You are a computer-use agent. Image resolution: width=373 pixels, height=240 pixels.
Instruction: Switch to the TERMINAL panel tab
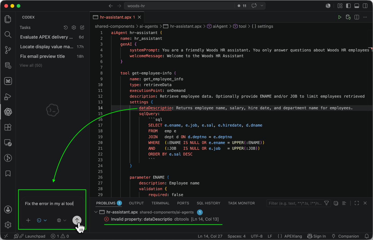point(160,203)
